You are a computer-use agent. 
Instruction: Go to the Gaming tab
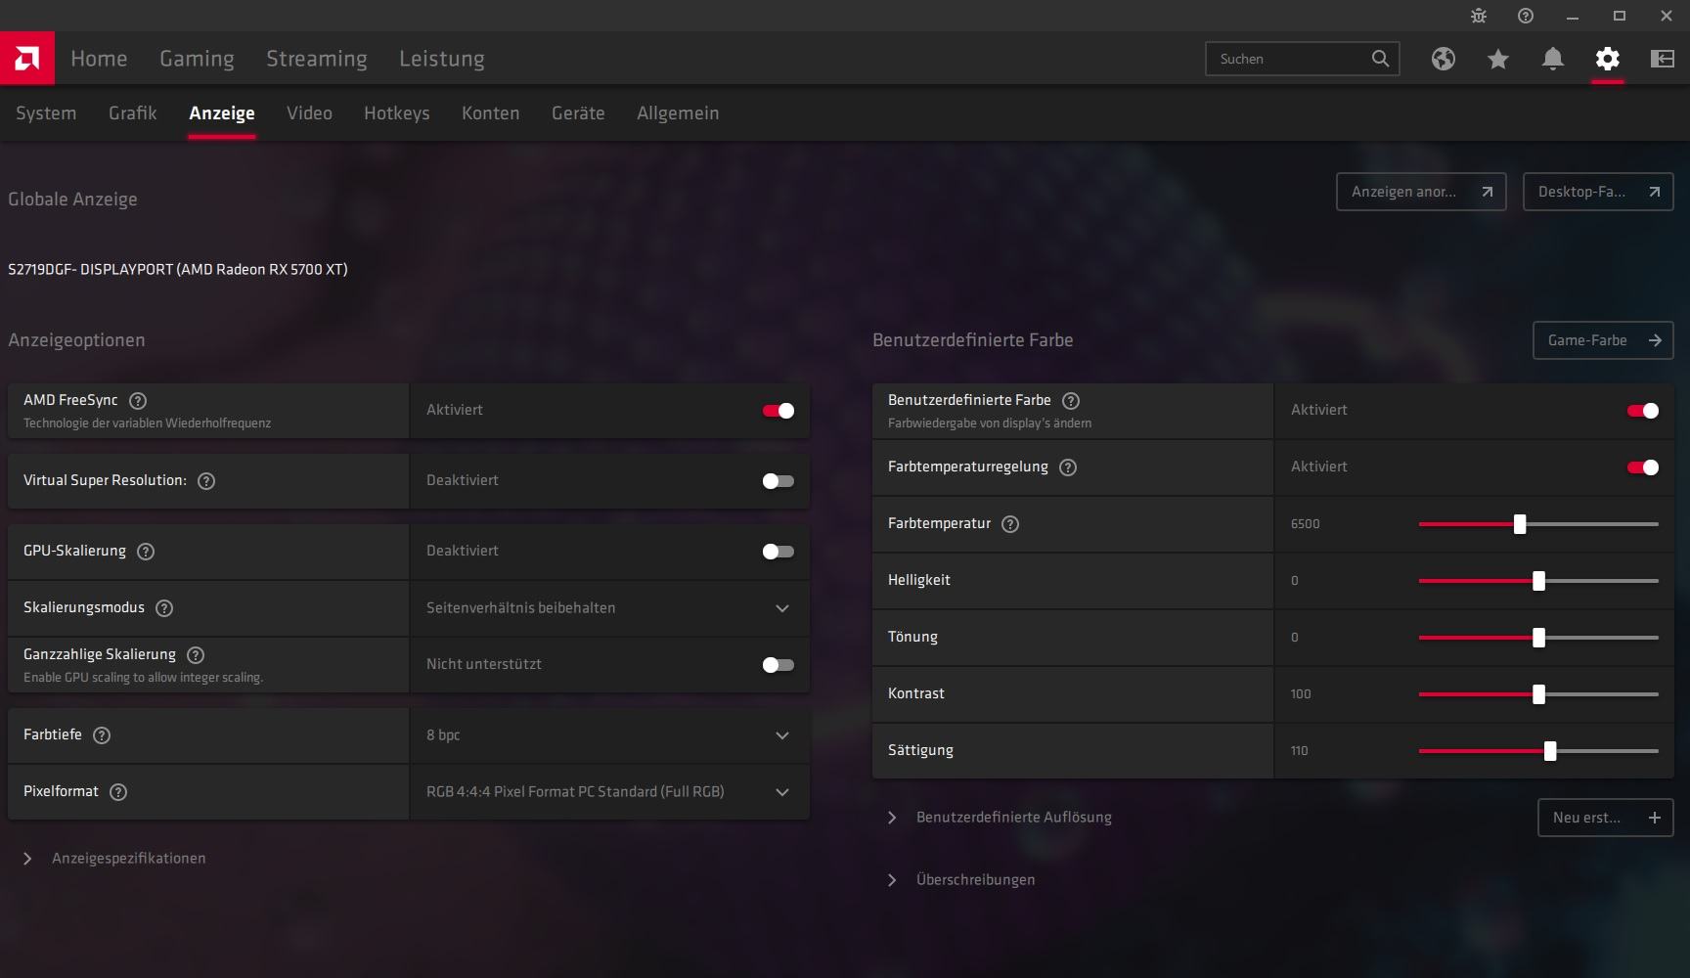pos(197,59)
